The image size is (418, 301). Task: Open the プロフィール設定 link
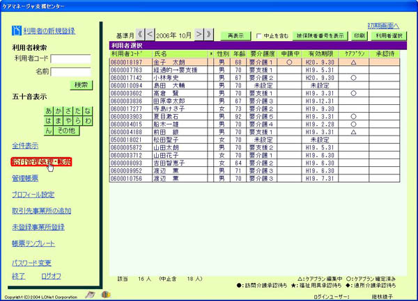[33, 195]
